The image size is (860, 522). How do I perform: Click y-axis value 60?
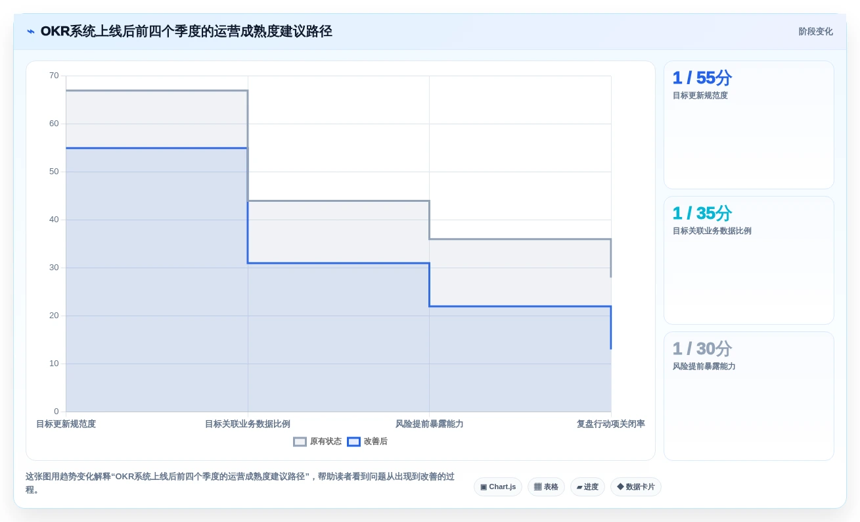click(54, 124)
